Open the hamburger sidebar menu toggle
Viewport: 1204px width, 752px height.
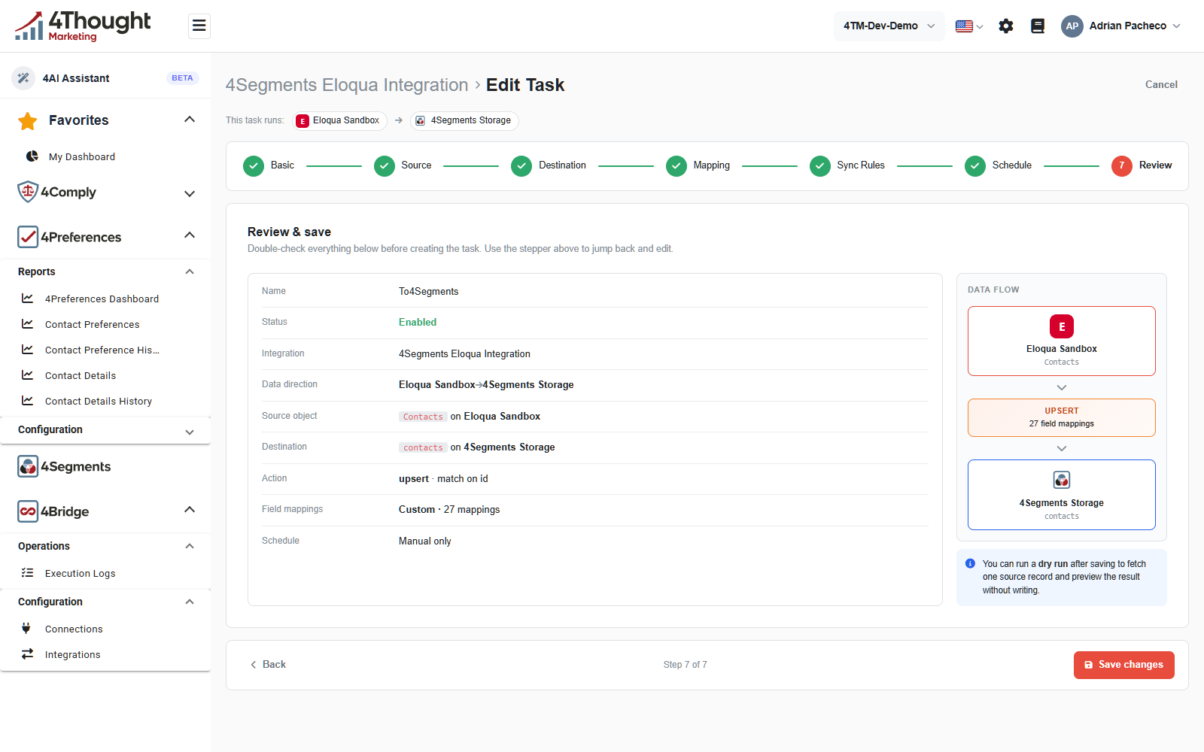tap(199, 26)
